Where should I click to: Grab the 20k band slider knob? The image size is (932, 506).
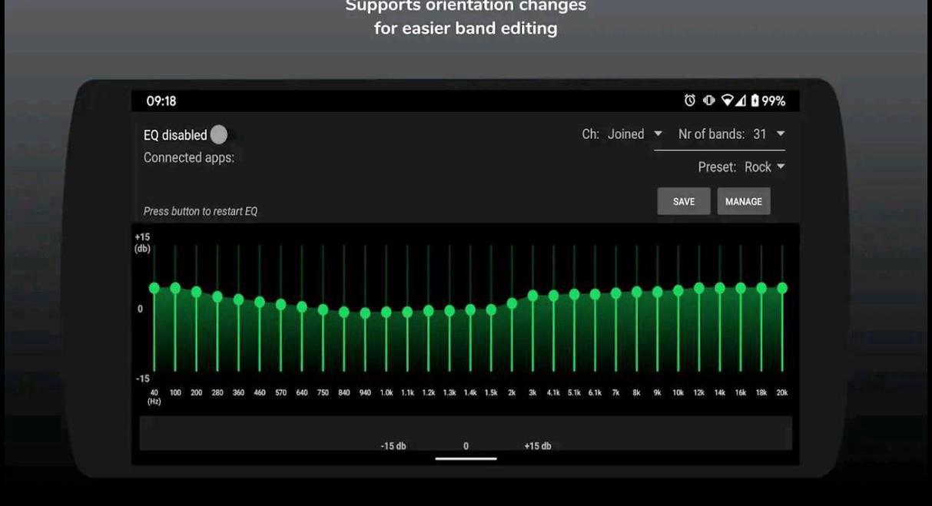[781, 287]
